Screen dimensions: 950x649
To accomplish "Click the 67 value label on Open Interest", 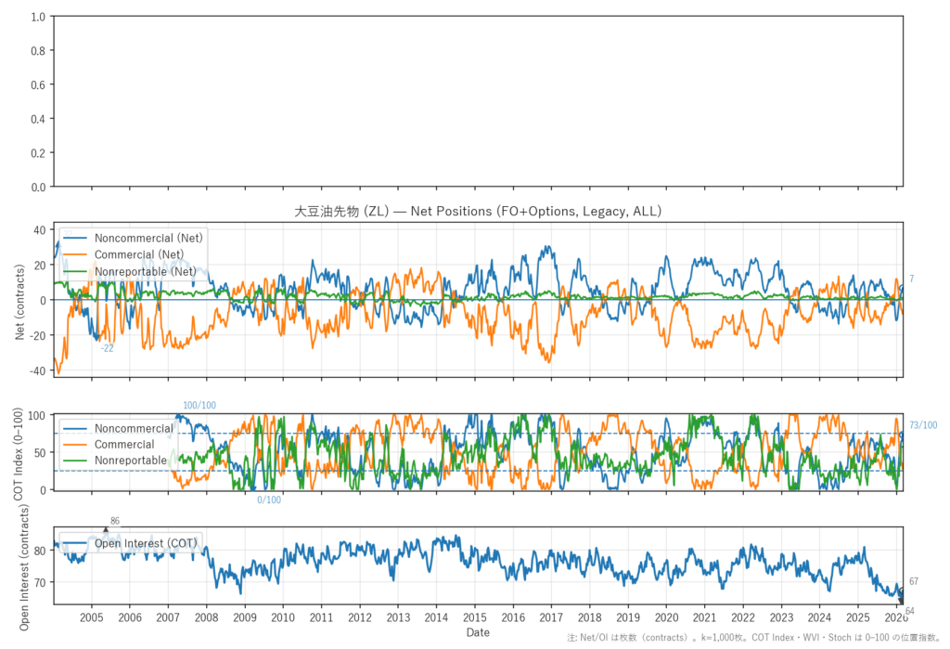I will click(913, 581).
